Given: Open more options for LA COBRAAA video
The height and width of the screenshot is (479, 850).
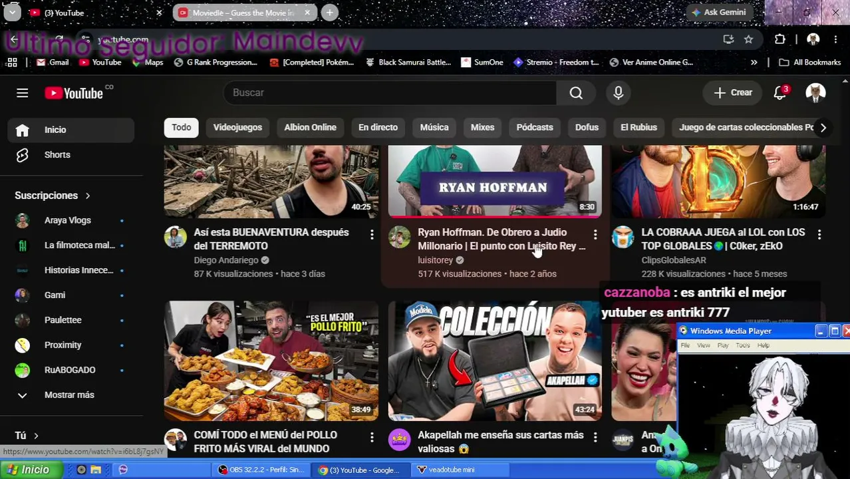Looking at the screenshot, I should (819, 234).
